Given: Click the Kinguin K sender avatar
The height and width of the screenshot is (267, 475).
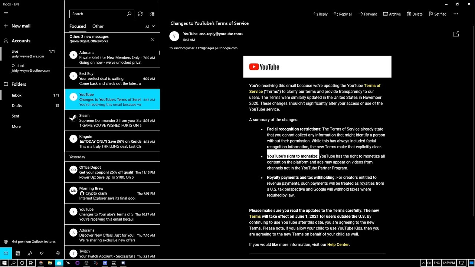Looking at the screenshot, I should [73, 139].
